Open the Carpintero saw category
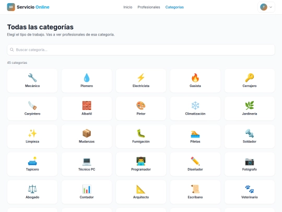282x212 pixels. pyautogui.click(x=32, y=108)
